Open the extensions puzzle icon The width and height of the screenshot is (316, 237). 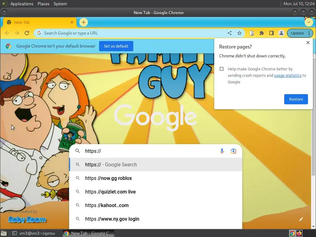tap(262, 33)
